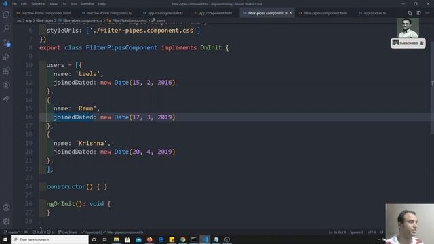Viewport: 434px width, 244px height.
Task: Click the 'Type here to search' box
Action: click(50, 239)
